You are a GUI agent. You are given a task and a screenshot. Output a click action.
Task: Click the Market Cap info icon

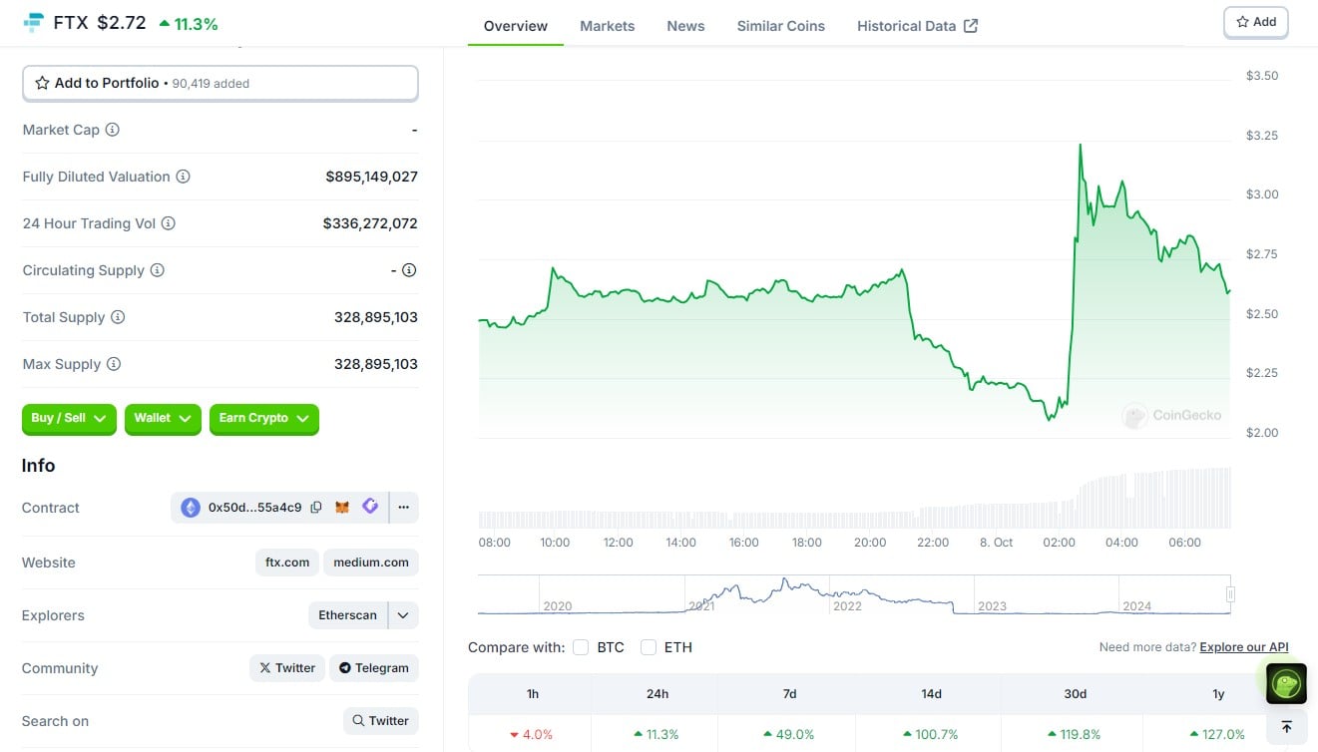113,130
